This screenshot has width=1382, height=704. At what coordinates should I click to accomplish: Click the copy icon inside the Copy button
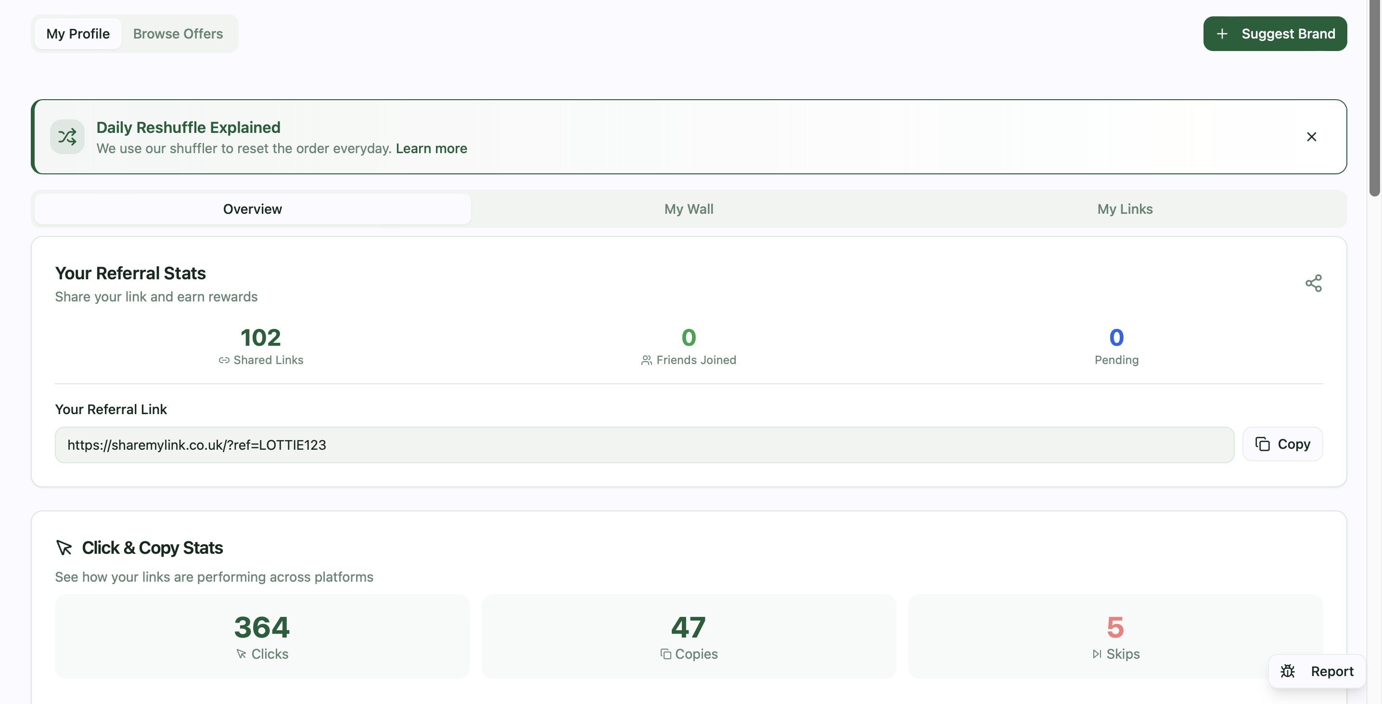click(1264, 444)
